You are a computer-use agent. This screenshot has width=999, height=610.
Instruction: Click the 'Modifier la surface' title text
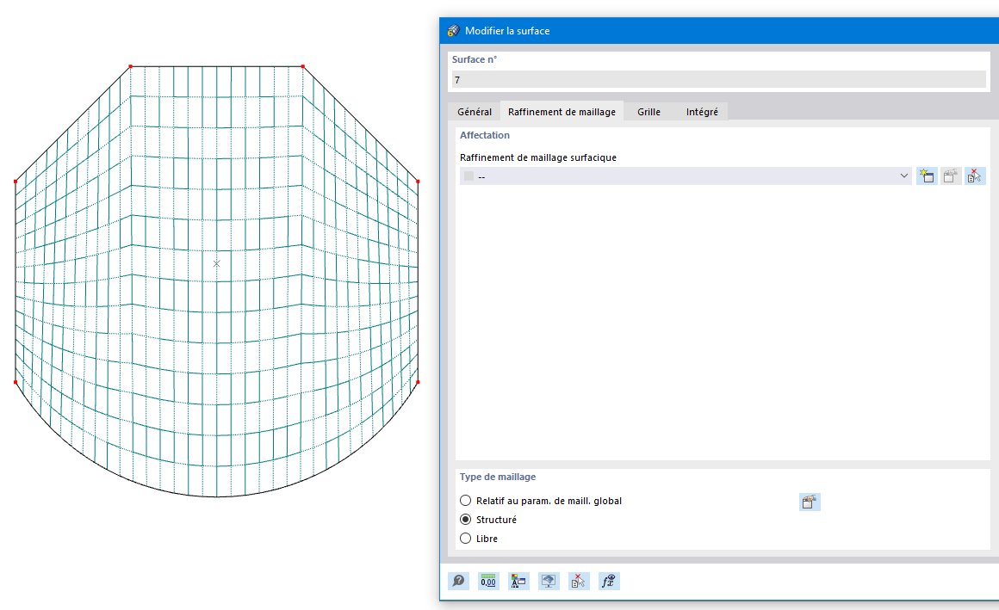(x=507, y=31)
